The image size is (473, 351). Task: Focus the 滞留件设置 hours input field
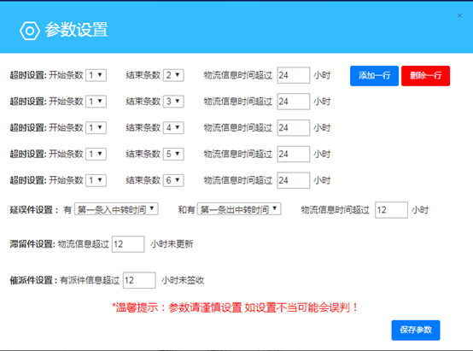click(x=128, y=244)
